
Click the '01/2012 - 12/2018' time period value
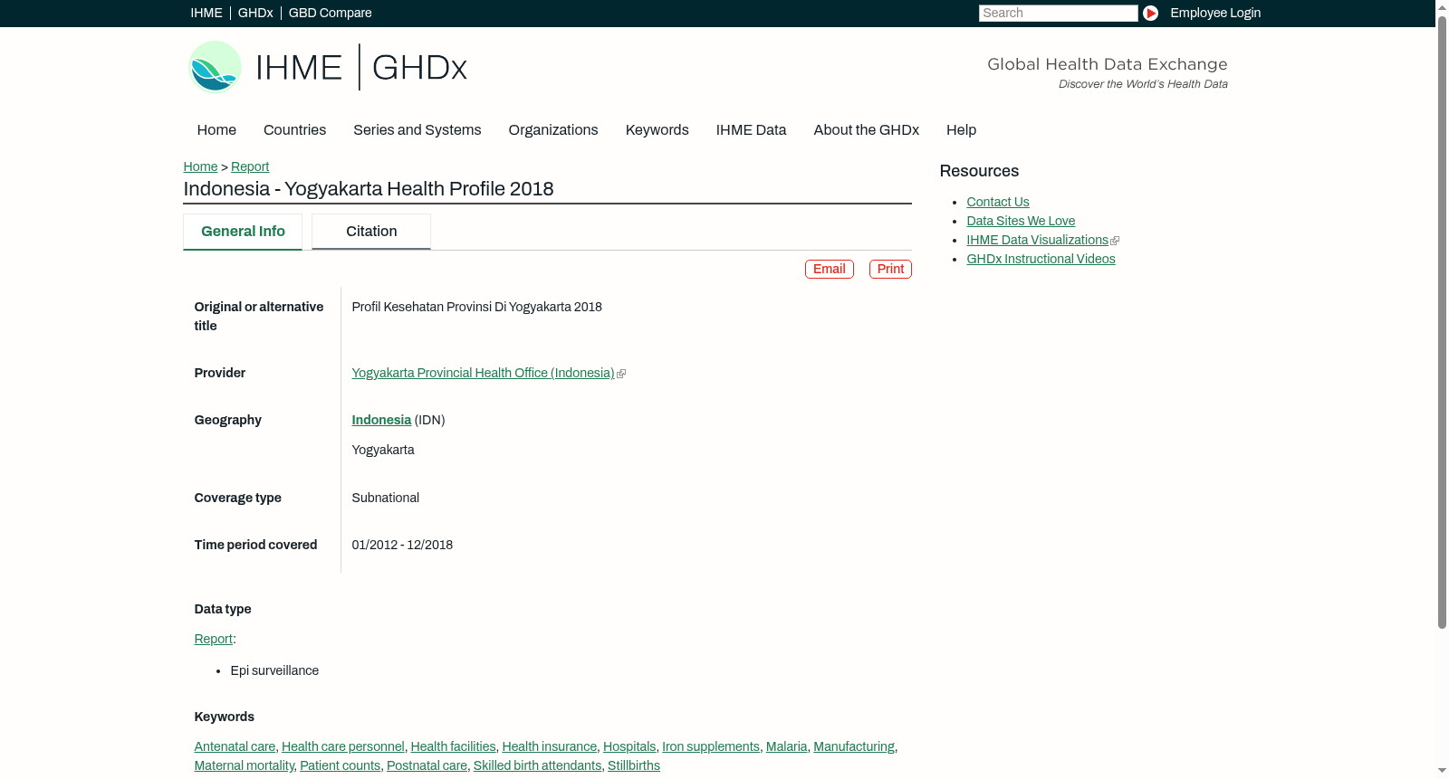click(402, 545)
